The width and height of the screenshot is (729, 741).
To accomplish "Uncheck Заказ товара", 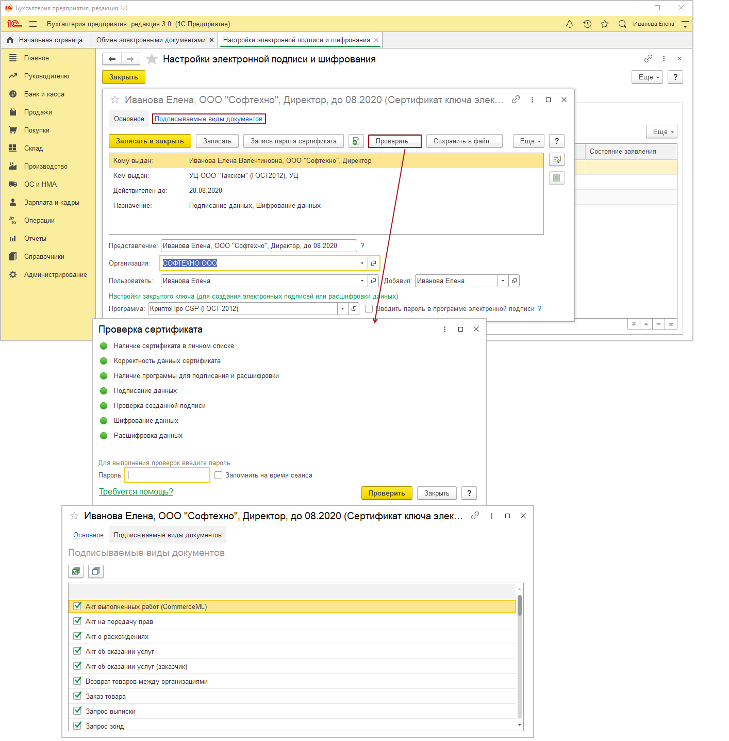I will tap(77, 696).
